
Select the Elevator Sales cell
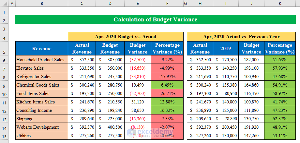(x=42, y=68)
